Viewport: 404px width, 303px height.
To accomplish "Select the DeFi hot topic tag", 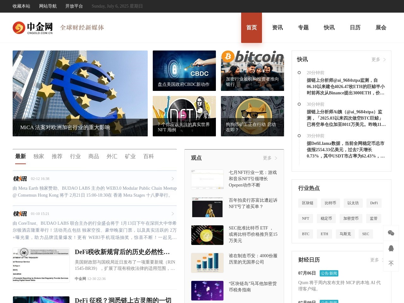I will point(374,203).
